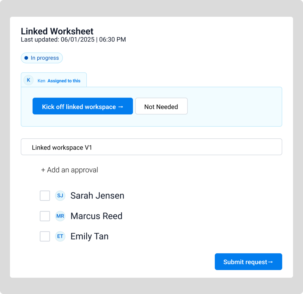This screenshot has width=303, height=294.
Task: Focus the Linked workspace V1 field
Action: (151, 147)
